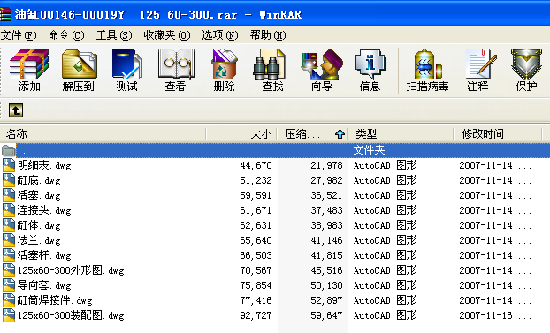Image resolution: width=550 pixels, height=333 pixels.
Task: Sort by the Type 类型 column header
Action: click(401, 134)
